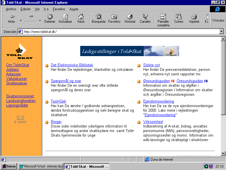Click the vertical scrollbar thumb
Screen dimensions: 226x170
point(223,78)
